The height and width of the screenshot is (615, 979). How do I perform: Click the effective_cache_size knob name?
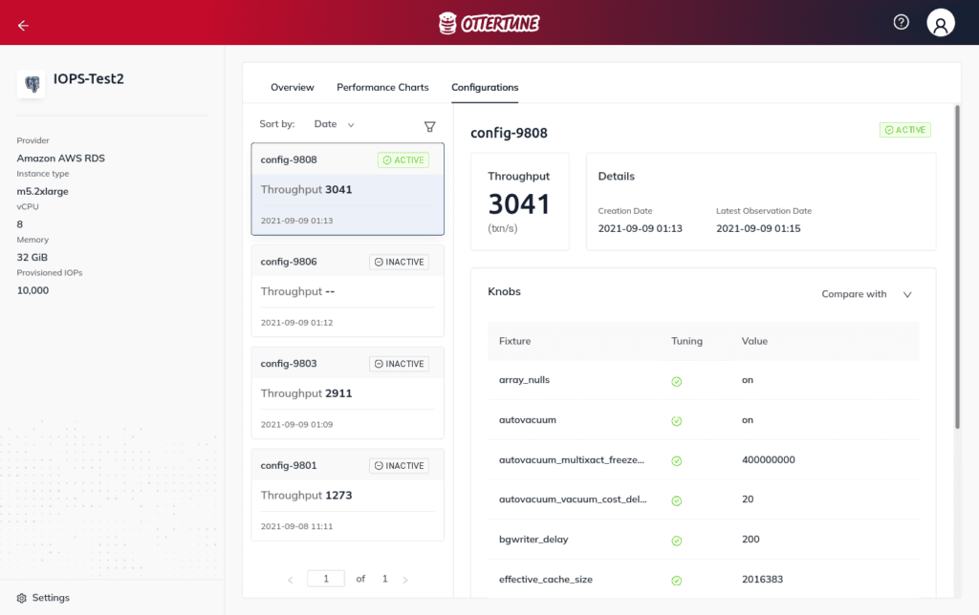(546, 579)
